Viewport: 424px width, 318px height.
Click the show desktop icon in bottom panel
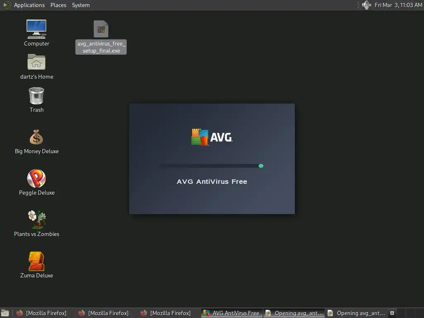[5, 313]
